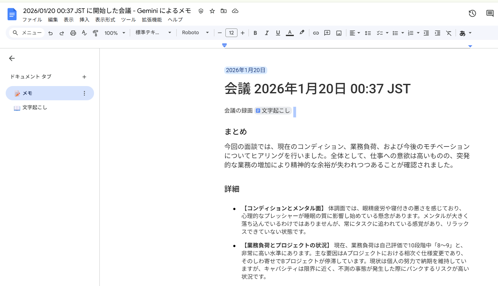Click the 文字起こし chip link in document
The image size is (498, 286).
(x=273, y=110)
